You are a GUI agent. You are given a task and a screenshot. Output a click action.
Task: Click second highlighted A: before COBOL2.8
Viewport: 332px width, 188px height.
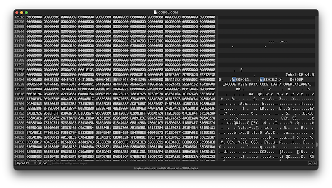pos(262,79)
